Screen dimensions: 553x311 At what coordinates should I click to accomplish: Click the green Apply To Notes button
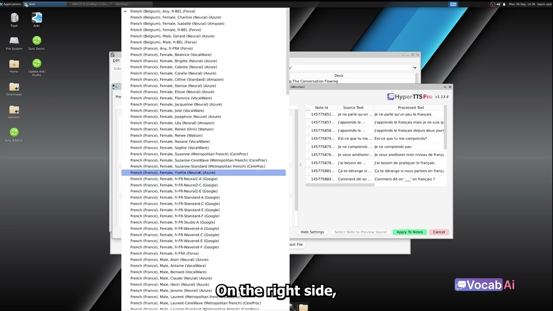[x=410, y=232]
